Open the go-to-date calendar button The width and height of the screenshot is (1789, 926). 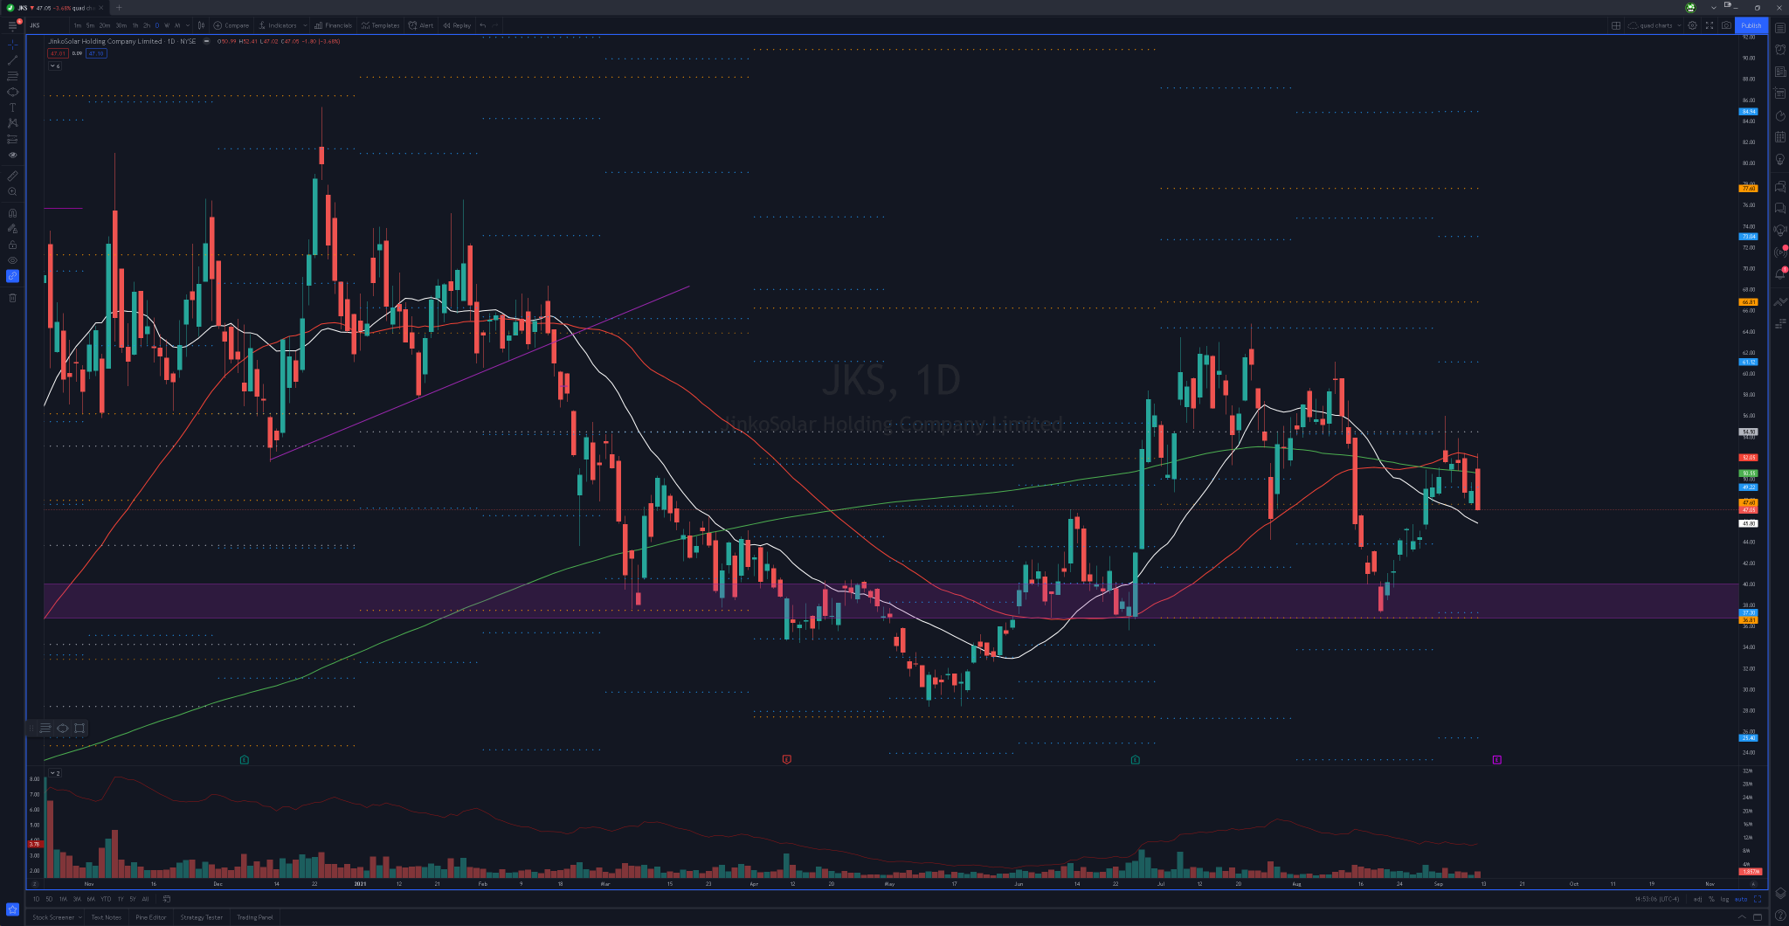tap(166, 899)
